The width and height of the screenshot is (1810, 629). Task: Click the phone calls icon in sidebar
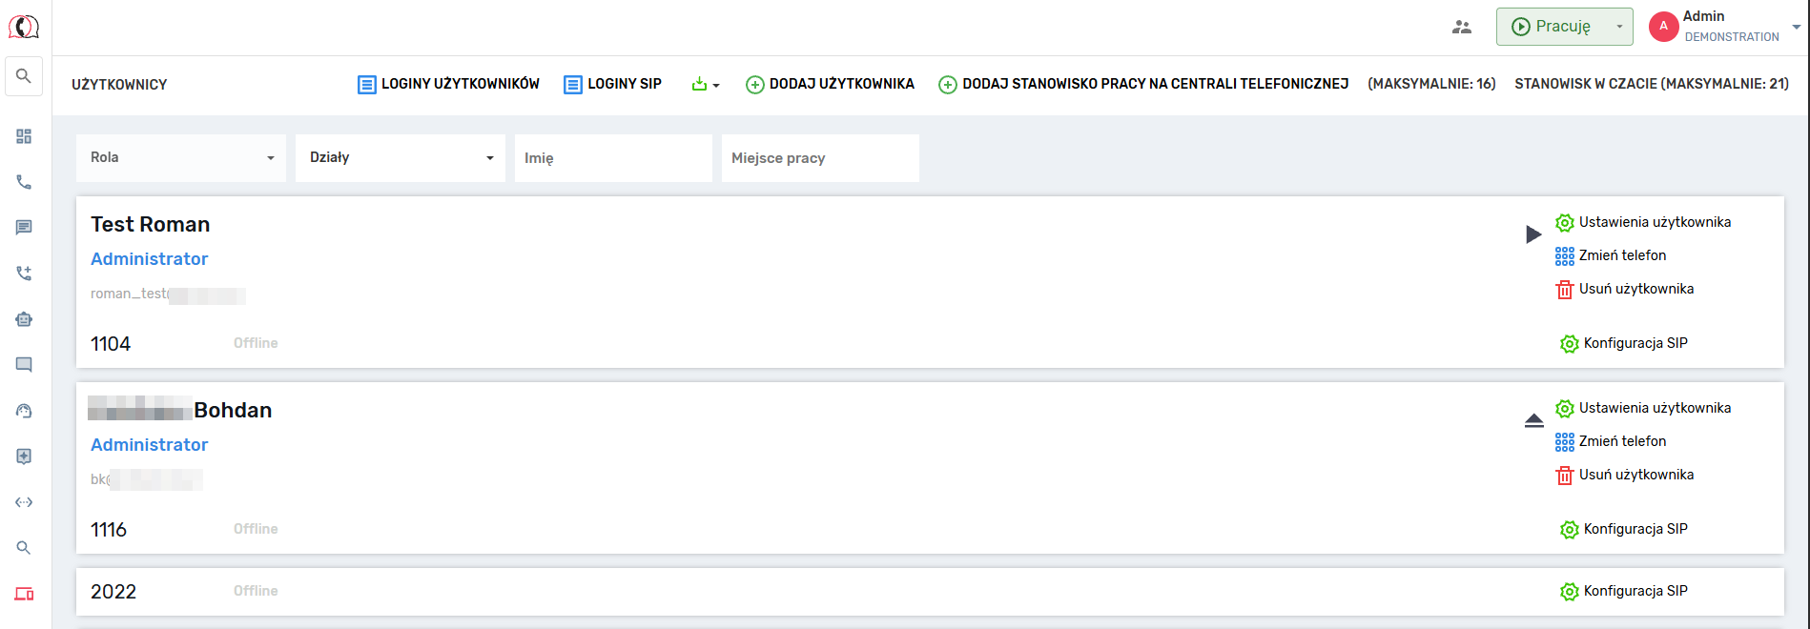pos(24,182)
